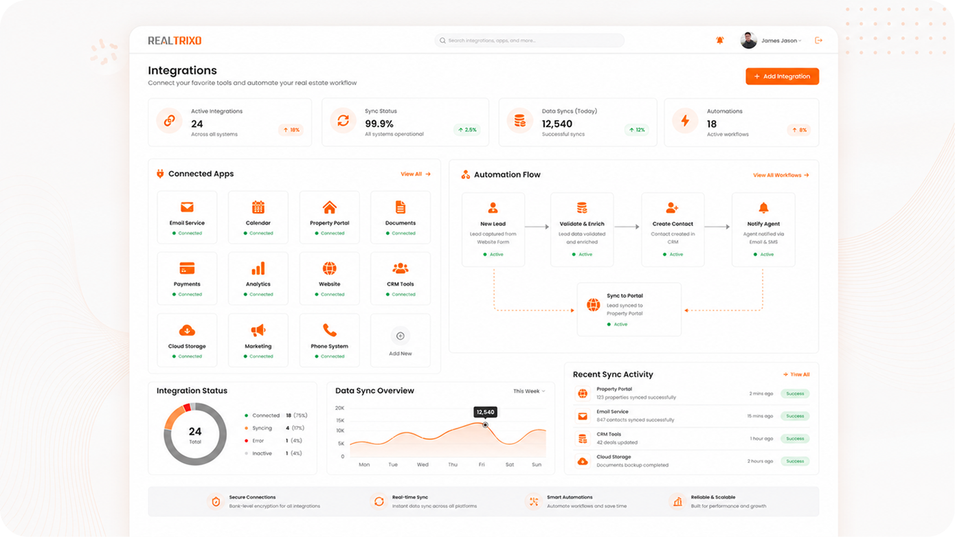
Task: Click the logout icon beside James Jason
Action: pos(818,41)
